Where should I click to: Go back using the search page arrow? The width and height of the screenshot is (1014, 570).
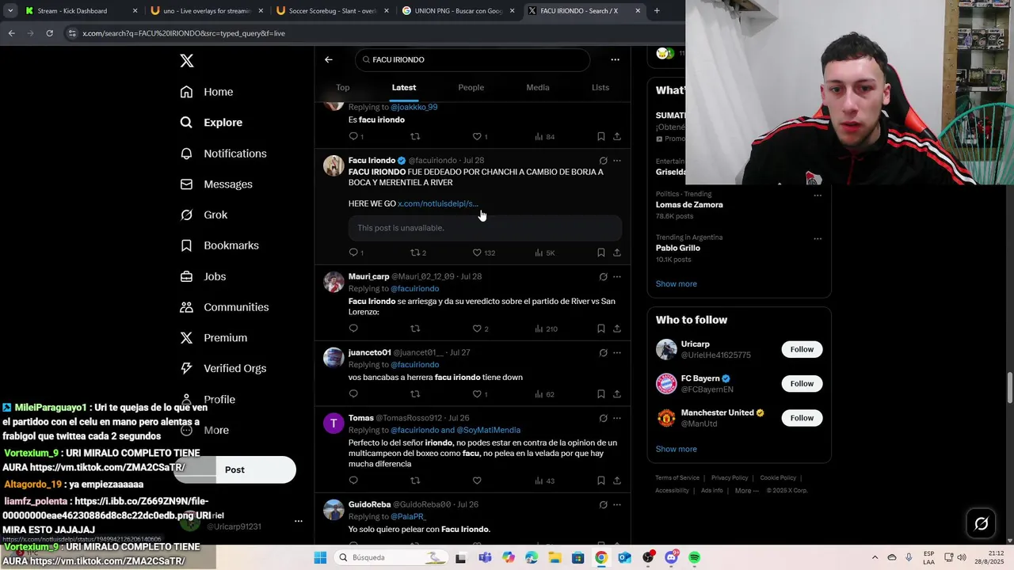point(328,59)
